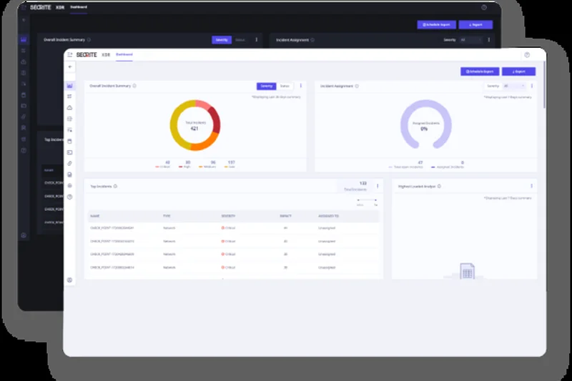Open the Incident Assignment kebab menu in the light window
Screen dimensions: 572x381
(x=532, y=86)
